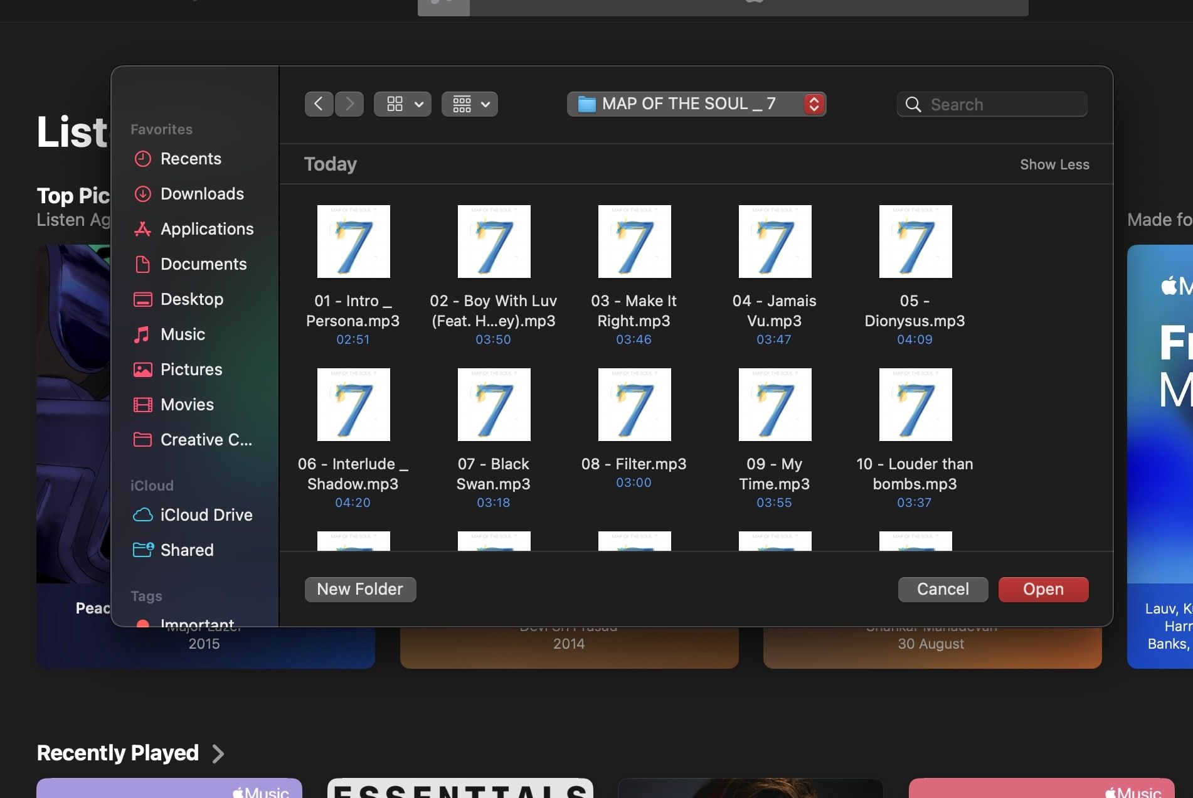Select the Shared iCloud item

click(187, 550)
